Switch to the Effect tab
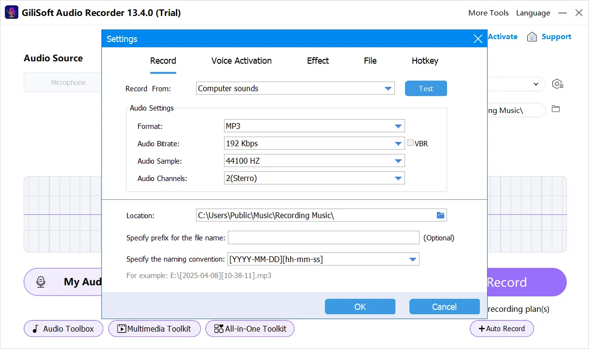The width and height of the screenshot is (589, 349). pyautogui.click(x=318, y=61)
